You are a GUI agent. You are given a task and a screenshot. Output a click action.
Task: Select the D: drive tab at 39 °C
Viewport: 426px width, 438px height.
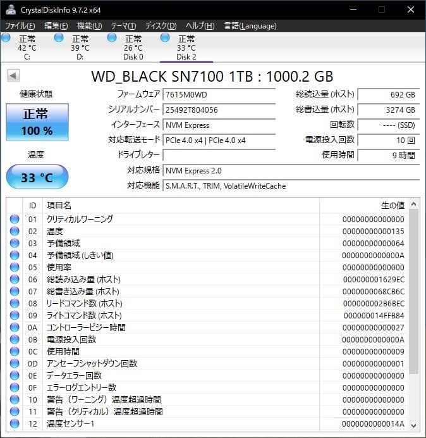pos(80,47)
